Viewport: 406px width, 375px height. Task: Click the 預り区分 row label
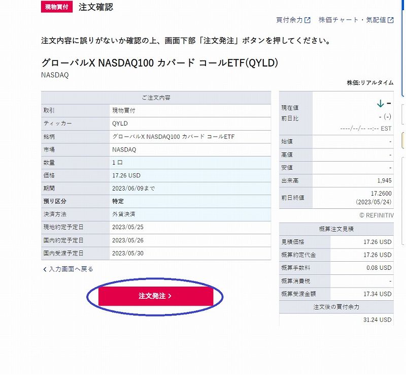pyautogui.click(x=55, y=202)
